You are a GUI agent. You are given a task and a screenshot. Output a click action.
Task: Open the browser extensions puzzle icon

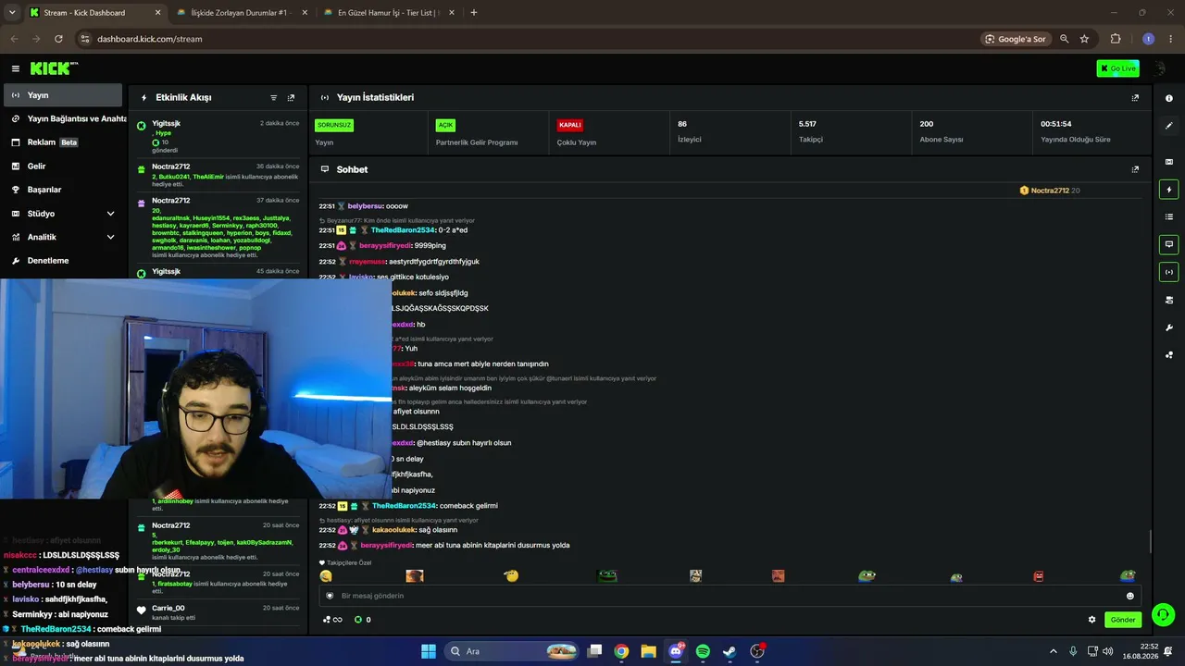click(x=1116, y=39)
